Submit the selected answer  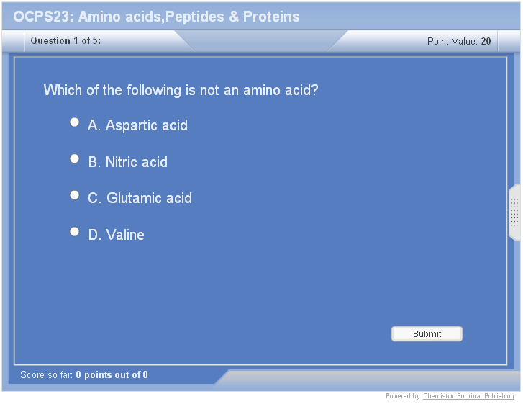click(427, 334)
